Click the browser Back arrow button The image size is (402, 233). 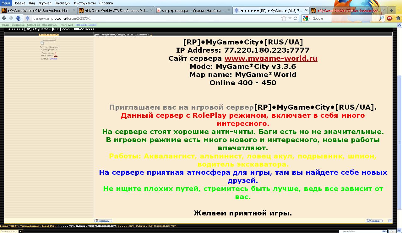point(4,18)
